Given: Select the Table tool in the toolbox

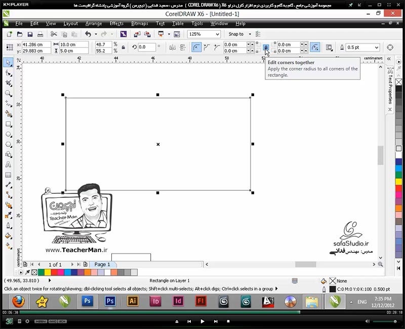Looking at the screenshot, I should click(x=8, y=175).
